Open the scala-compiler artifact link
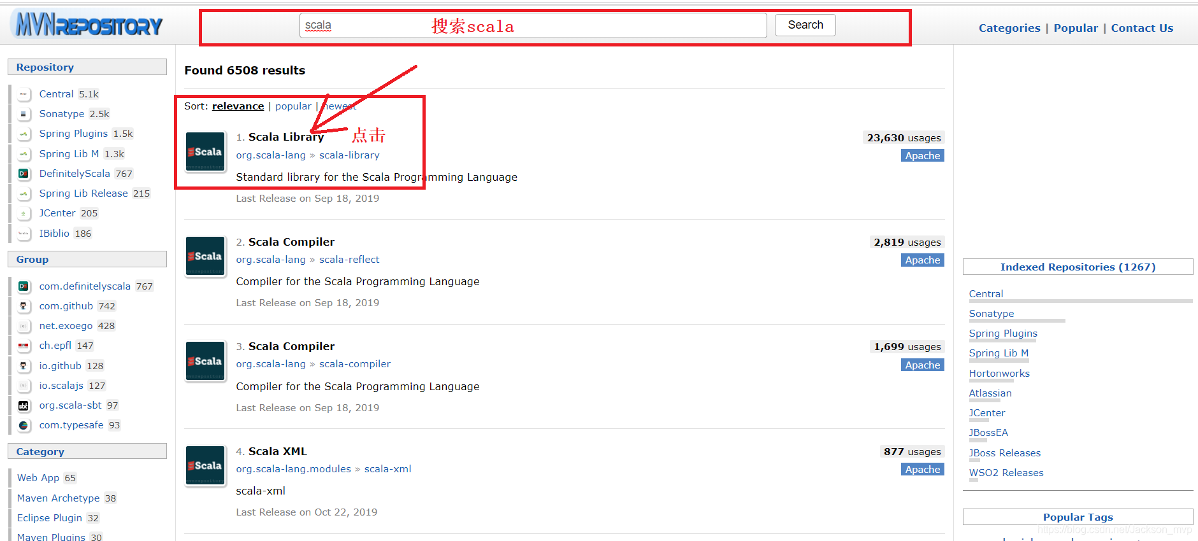 (x=355, y=364)
